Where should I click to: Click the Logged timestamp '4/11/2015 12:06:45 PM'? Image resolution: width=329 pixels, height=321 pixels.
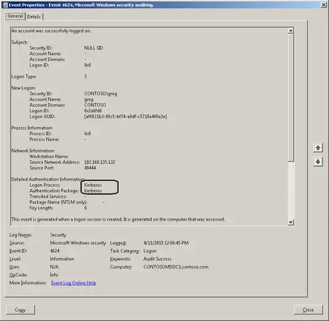pos(166,243)
